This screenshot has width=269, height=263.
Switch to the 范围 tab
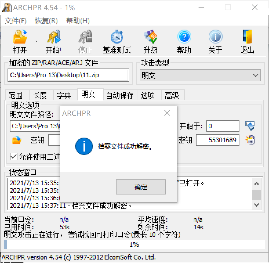[17, 95]
